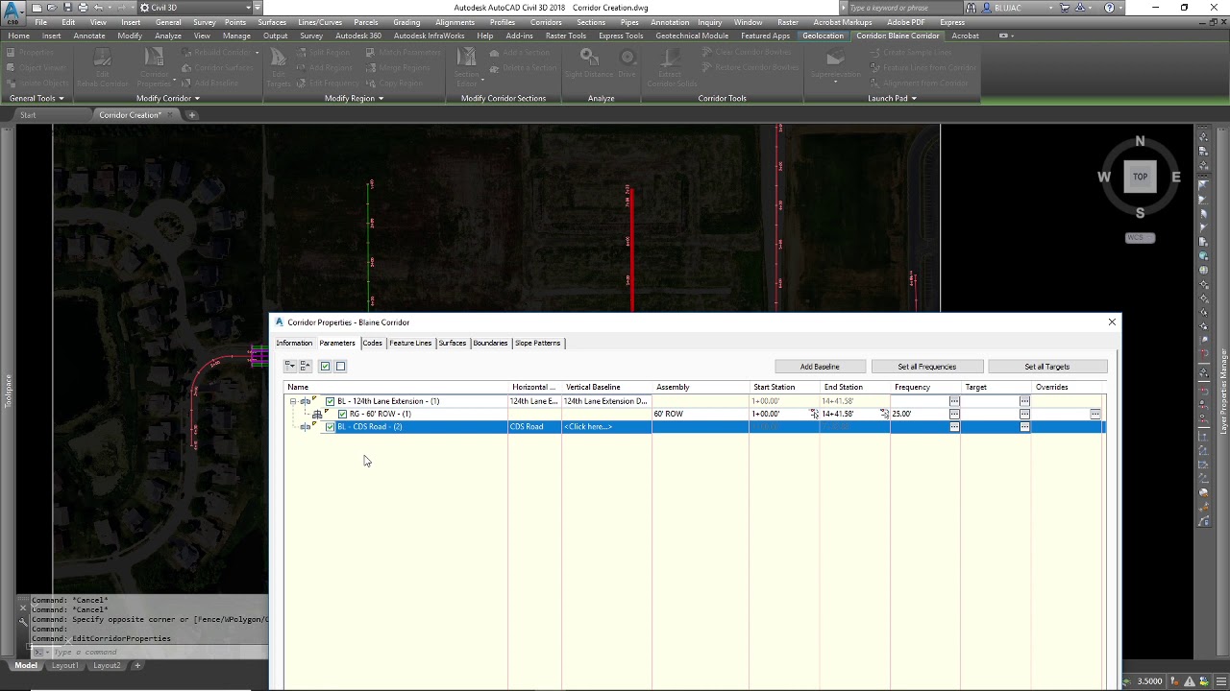Screen dimensions: 1230x691
Task: Switch to the Information dialog tab
Action: point(294,343)
